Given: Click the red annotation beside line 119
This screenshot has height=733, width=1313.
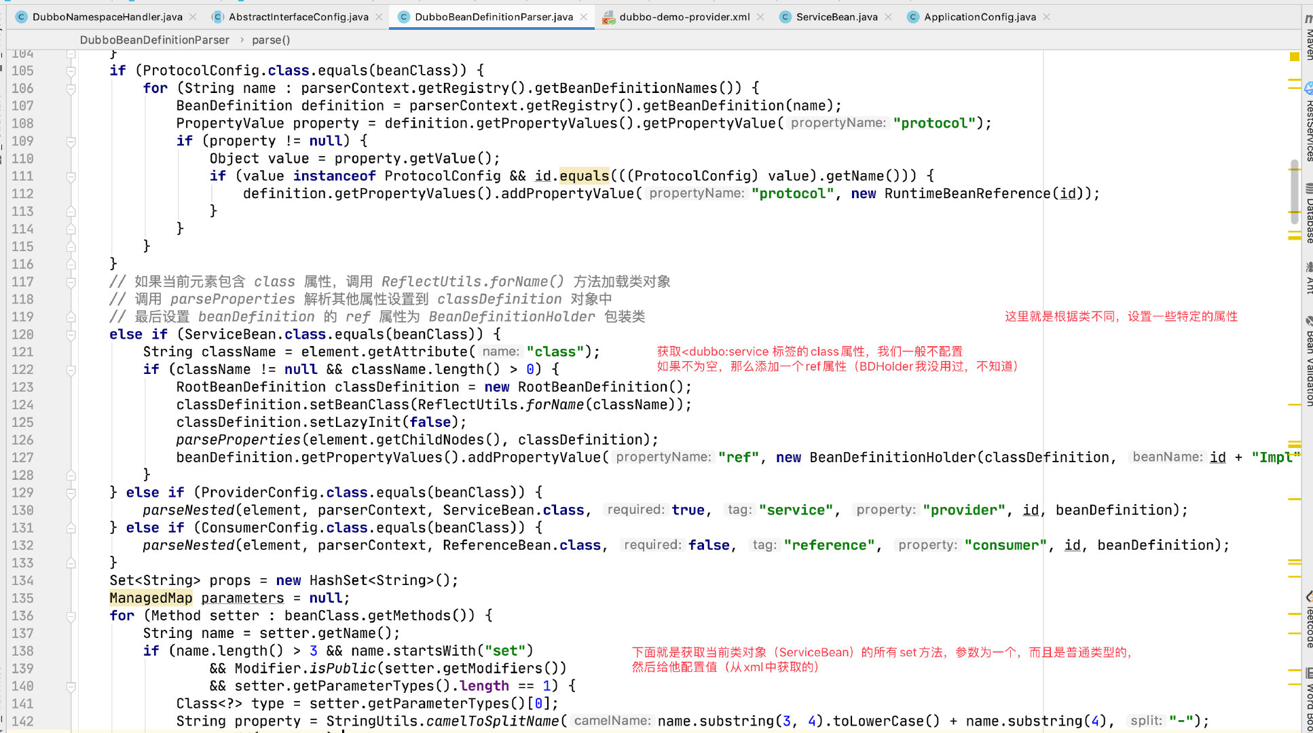Looking at the screenshot, I should 1121,317.
